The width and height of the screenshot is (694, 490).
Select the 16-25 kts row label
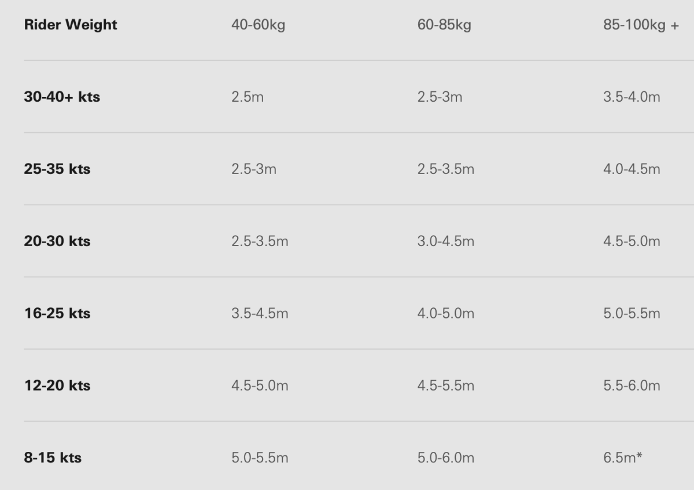[57, 314]
